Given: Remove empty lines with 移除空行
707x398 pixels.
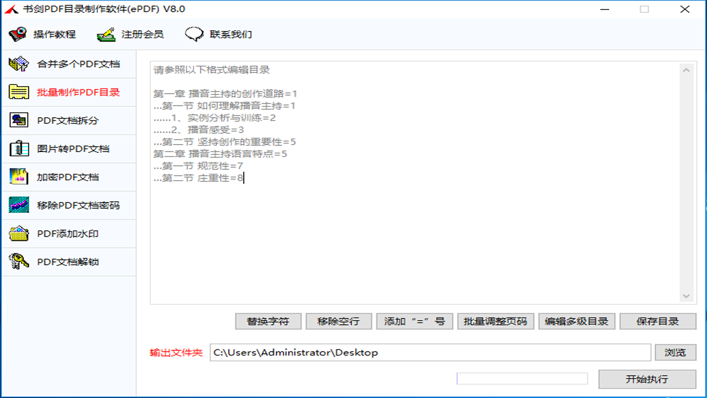Looking at the screenshot, I should tap(339, 321).
